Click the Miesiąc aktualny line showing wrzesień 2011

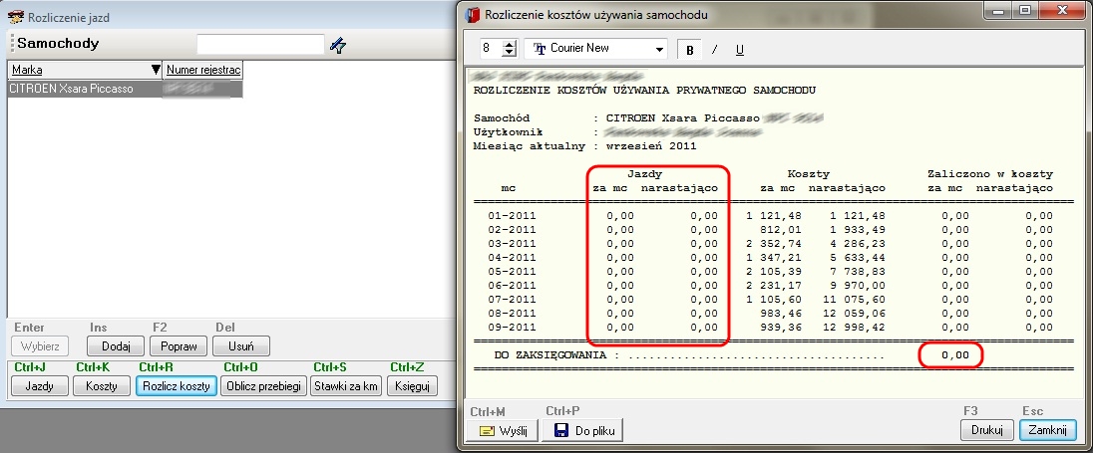[x=584, y=146]
